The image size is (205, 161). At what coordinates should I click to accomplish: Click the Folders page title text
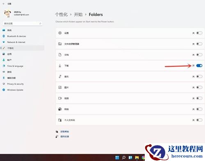(96, 14)
